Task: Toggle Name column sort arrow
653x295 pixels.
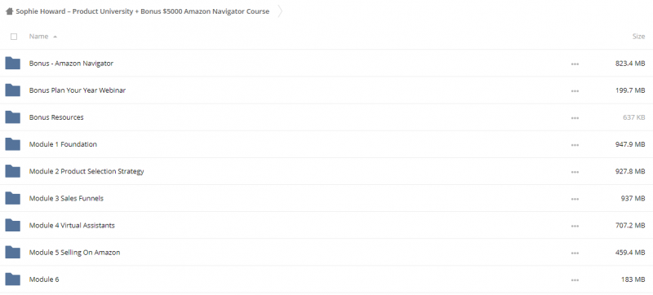Action: click(55, 37)
